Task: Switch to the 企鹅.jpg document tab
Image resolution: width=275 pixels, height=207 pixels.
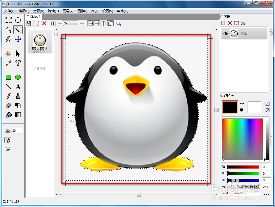Action: [33, 17]
